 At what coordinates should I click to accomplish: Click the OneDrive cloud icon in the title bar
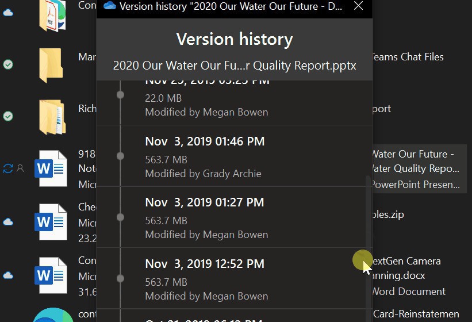coord(109,6)
